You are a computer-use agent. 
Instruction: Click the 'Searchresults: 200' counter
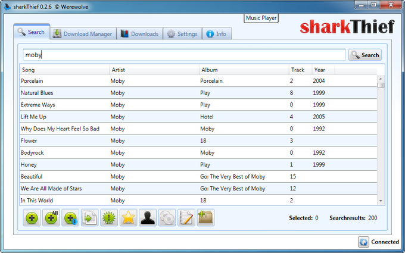click(353, 218)
